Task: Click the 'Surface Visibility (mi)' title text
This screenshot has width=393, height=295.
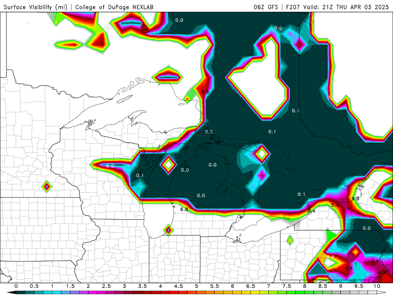Action: [x=35, y=7]
